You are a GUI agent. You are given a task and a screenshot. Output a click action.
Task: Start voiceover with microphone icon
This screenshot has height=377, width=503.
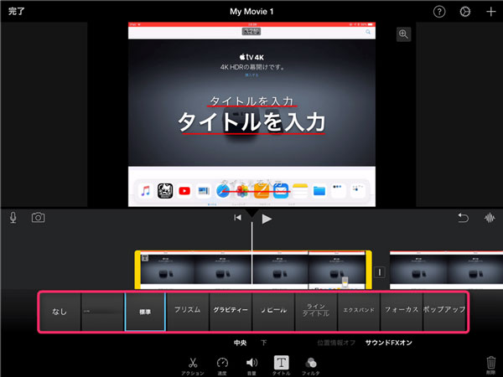click(x=13, y=218)
